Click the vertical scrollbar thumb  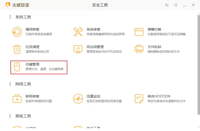[x=199, y=65]
